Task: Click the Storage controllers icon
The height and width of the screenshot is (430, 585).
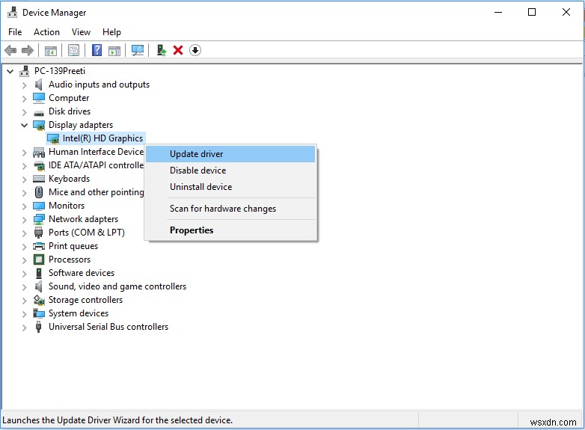Action: pos(39,300)
